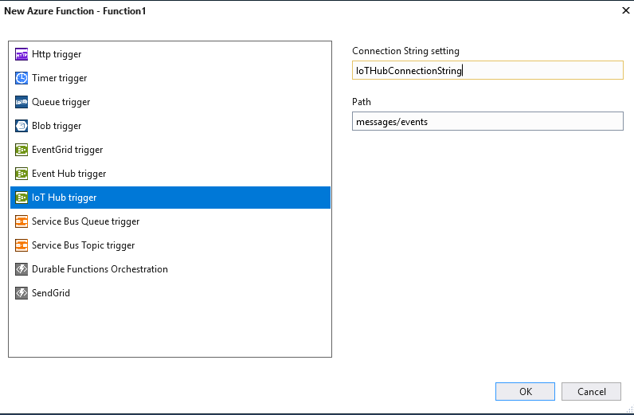Image resolution: width=634 pixels, height=415 pixels.
Task: Click the IoT Hub trigger icon
Action: click(22, 198)
